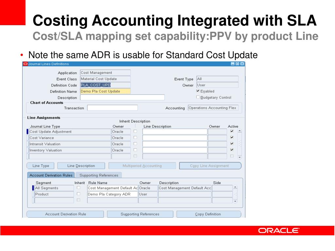Image resolution: width=335 pixels, height=251 pixels.
Task: Click Accounting field Operations Accounting Flex
Action: (213, 108)
